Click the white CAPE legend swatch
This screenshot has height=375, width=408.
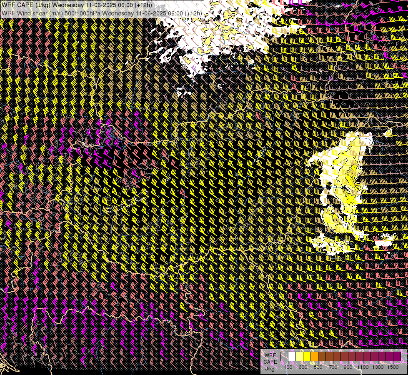coord(292,357)
